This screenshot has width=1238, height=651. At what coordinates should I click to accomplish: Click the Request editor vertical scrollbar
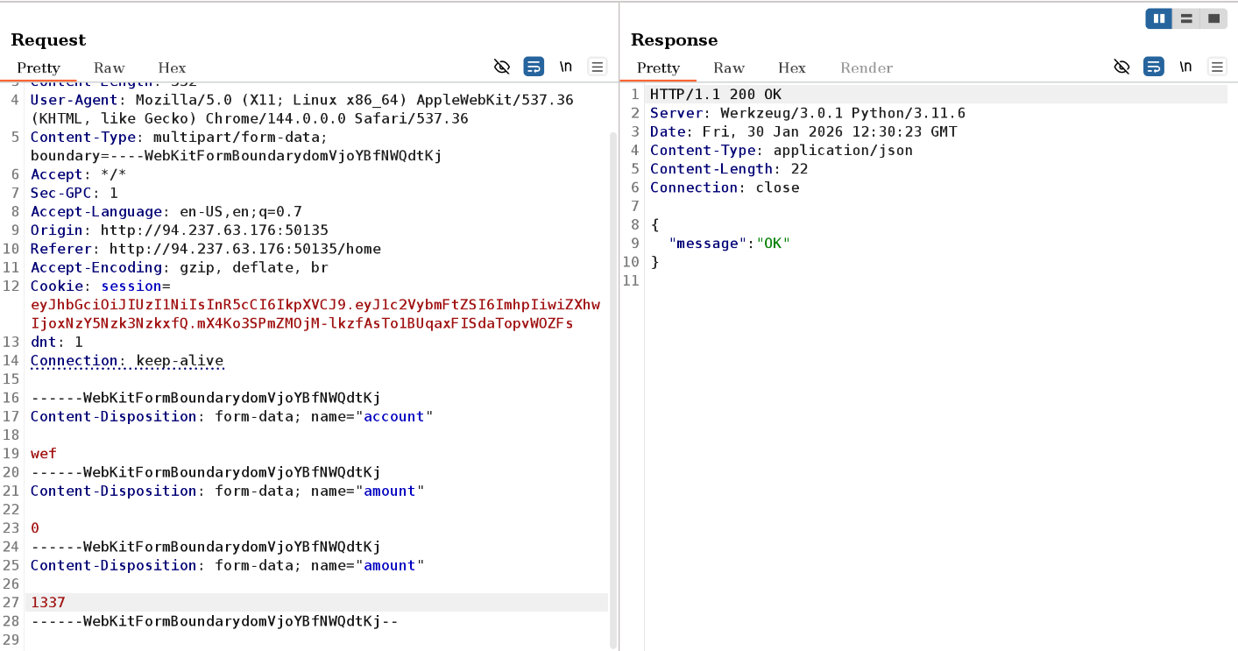pos(612,350)
